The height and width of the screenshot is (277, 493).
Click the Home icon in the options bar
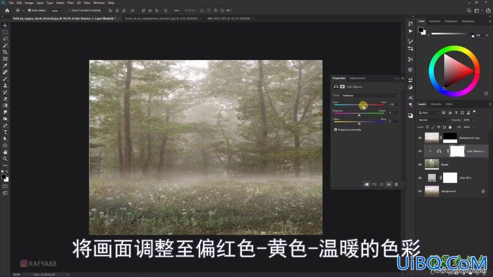tap(7, 10)
